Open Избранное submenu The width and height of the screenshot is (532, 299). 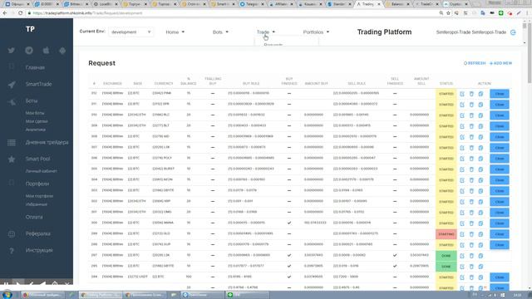point(37,204)
